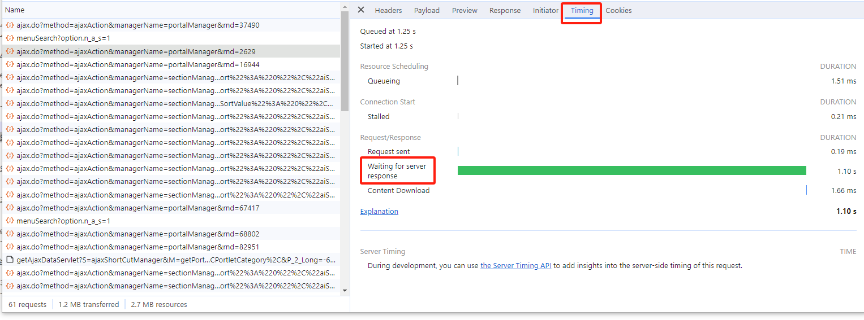Open the Payload tab
Viewport: 864px width, 320px height.
point(427,11)
